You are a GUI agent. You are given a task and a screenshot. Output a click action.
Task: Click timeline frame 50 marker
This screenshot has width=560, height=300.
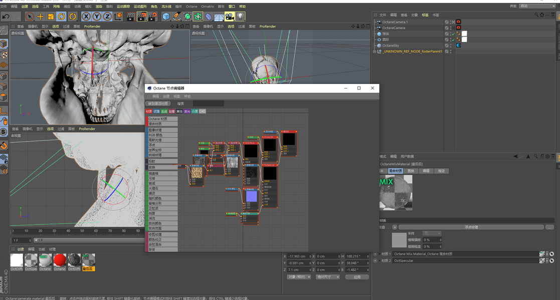coord(82,231)
